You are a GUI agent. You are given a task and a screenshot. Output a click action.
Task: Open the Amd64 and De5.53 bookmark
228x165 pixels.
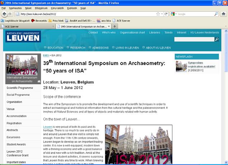[80, 21]
